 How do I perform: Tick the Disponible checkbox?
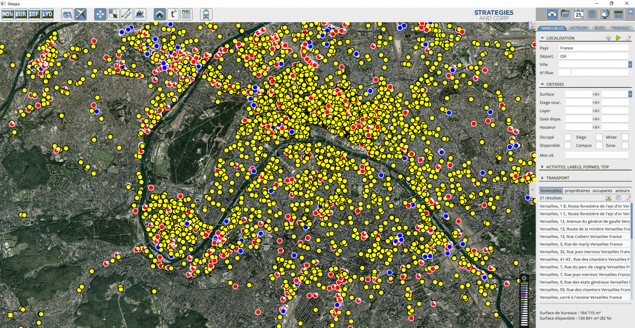tap(568, 146)
